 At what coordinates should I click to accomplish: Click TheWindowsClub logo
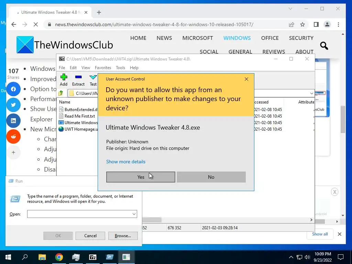(x=65, y=45)
